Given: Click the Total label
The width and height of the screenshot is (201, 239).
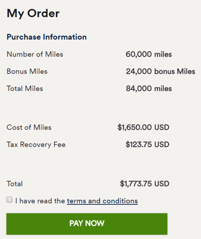Looking at the screenshot, I should tap(14, 184).
